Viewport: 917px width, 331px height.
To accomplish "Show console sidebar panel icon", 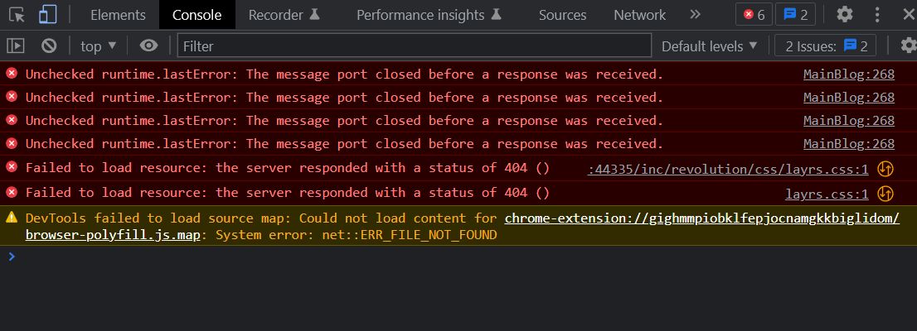I will [x=16, y=46].
